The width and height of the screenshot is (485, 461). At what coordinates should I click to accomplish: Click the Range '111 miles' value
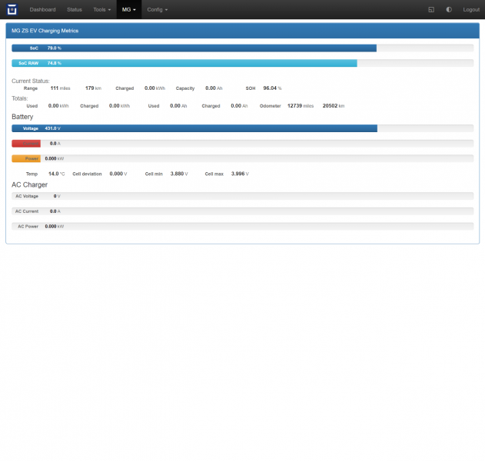[x=60, y=88]
